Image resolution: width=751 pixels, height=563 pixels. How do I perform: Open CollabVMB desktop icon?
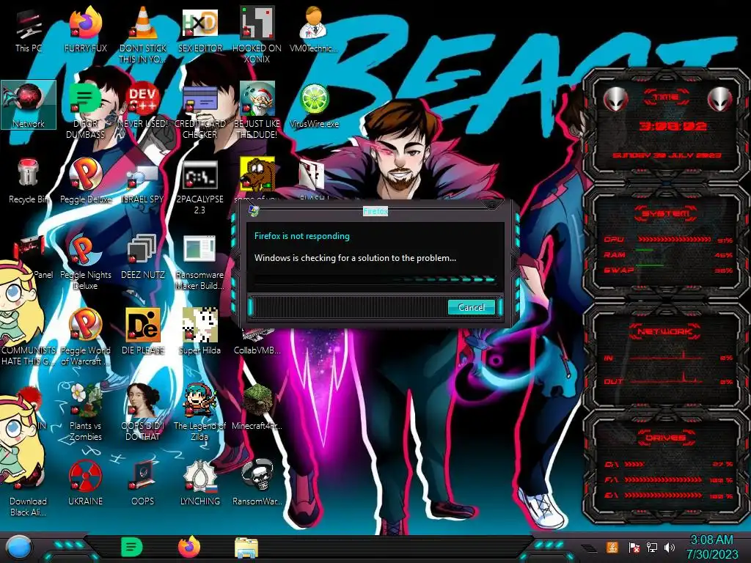(x=257, y=341)
